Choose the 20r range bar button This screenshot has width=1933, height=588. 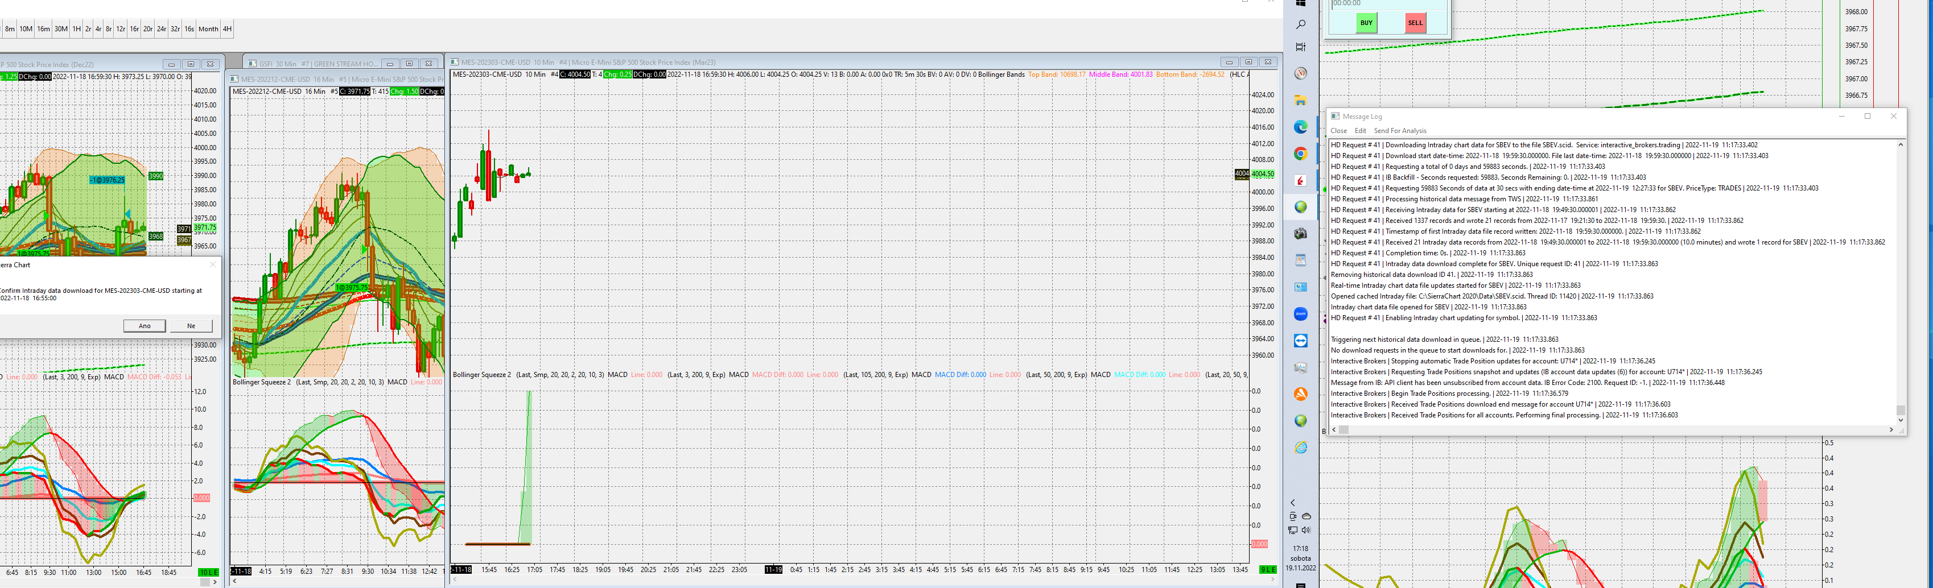tap(148, 29)
